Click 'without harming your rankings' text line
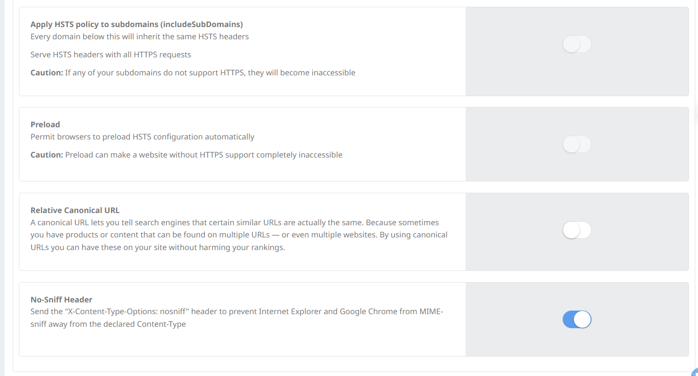 pyautogui.click(x=157, y=247)
